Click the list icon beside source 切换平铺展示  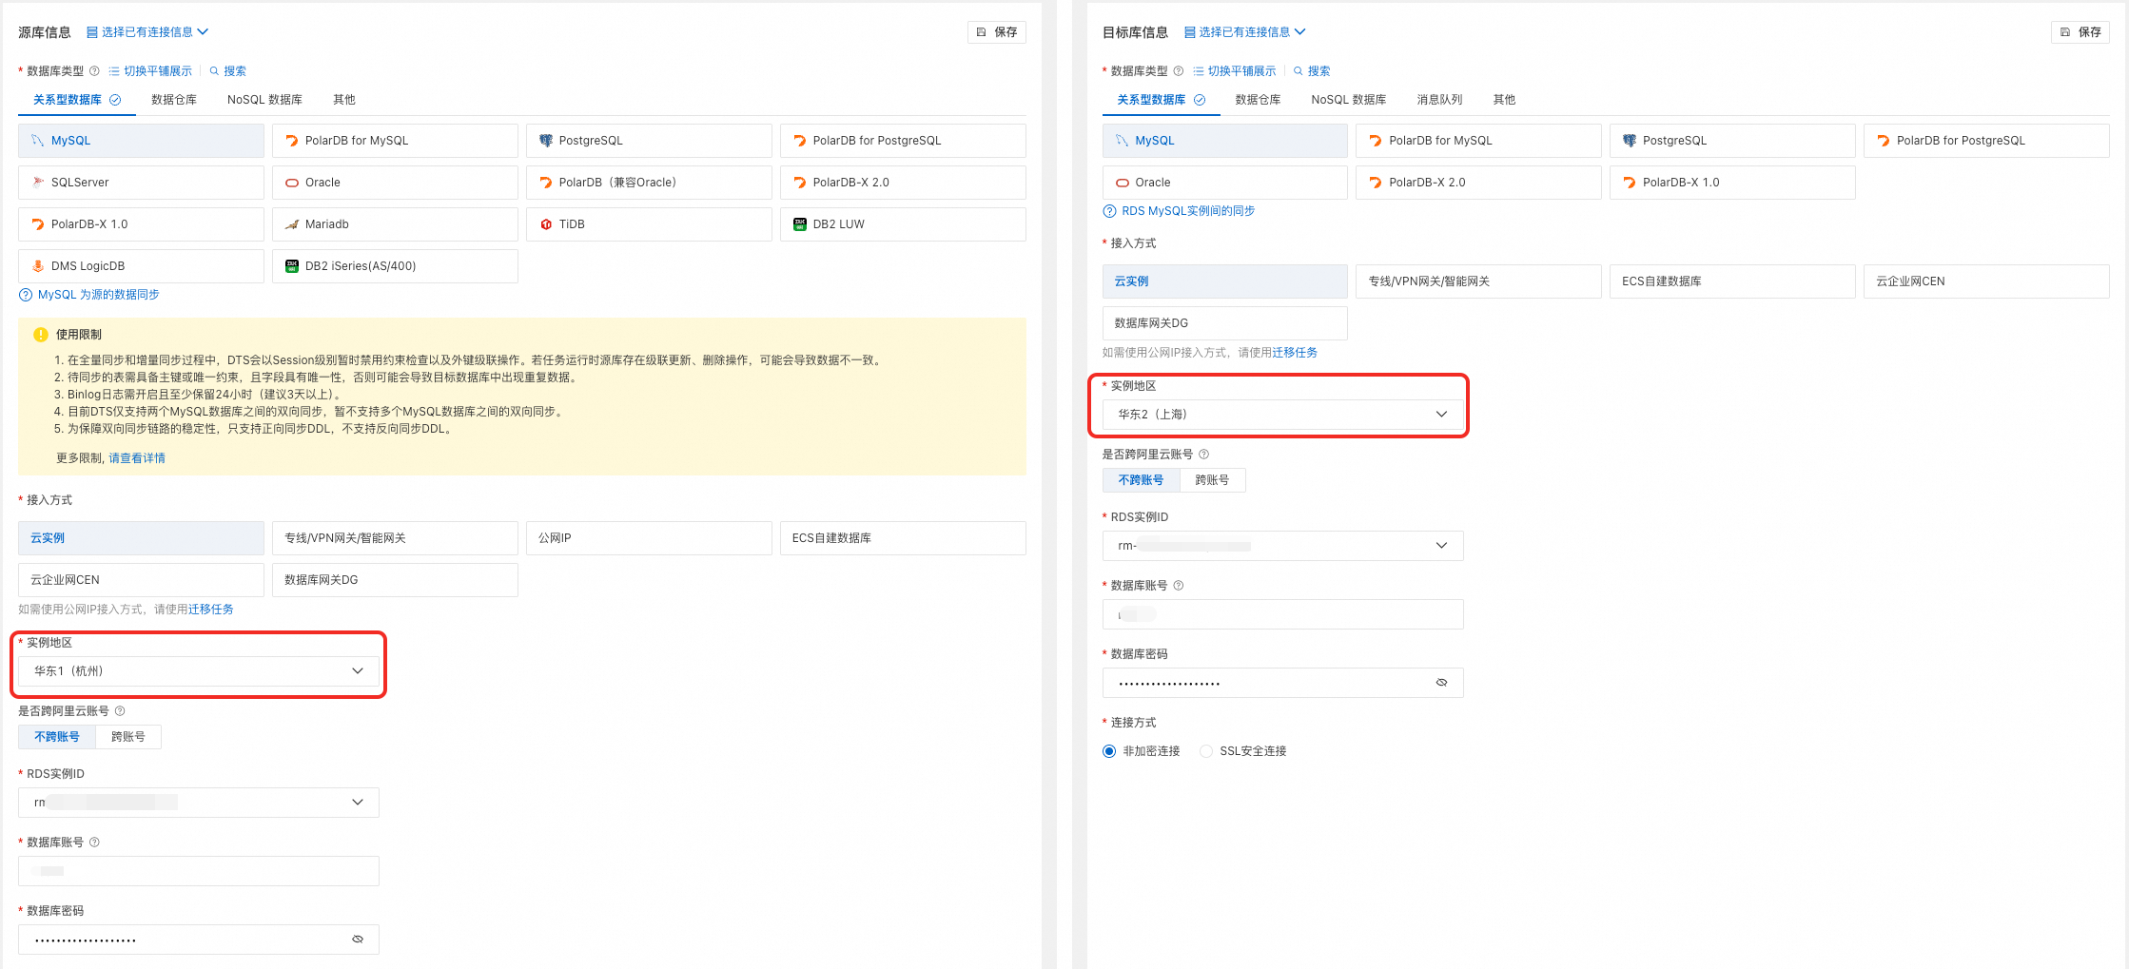point(114,71)
